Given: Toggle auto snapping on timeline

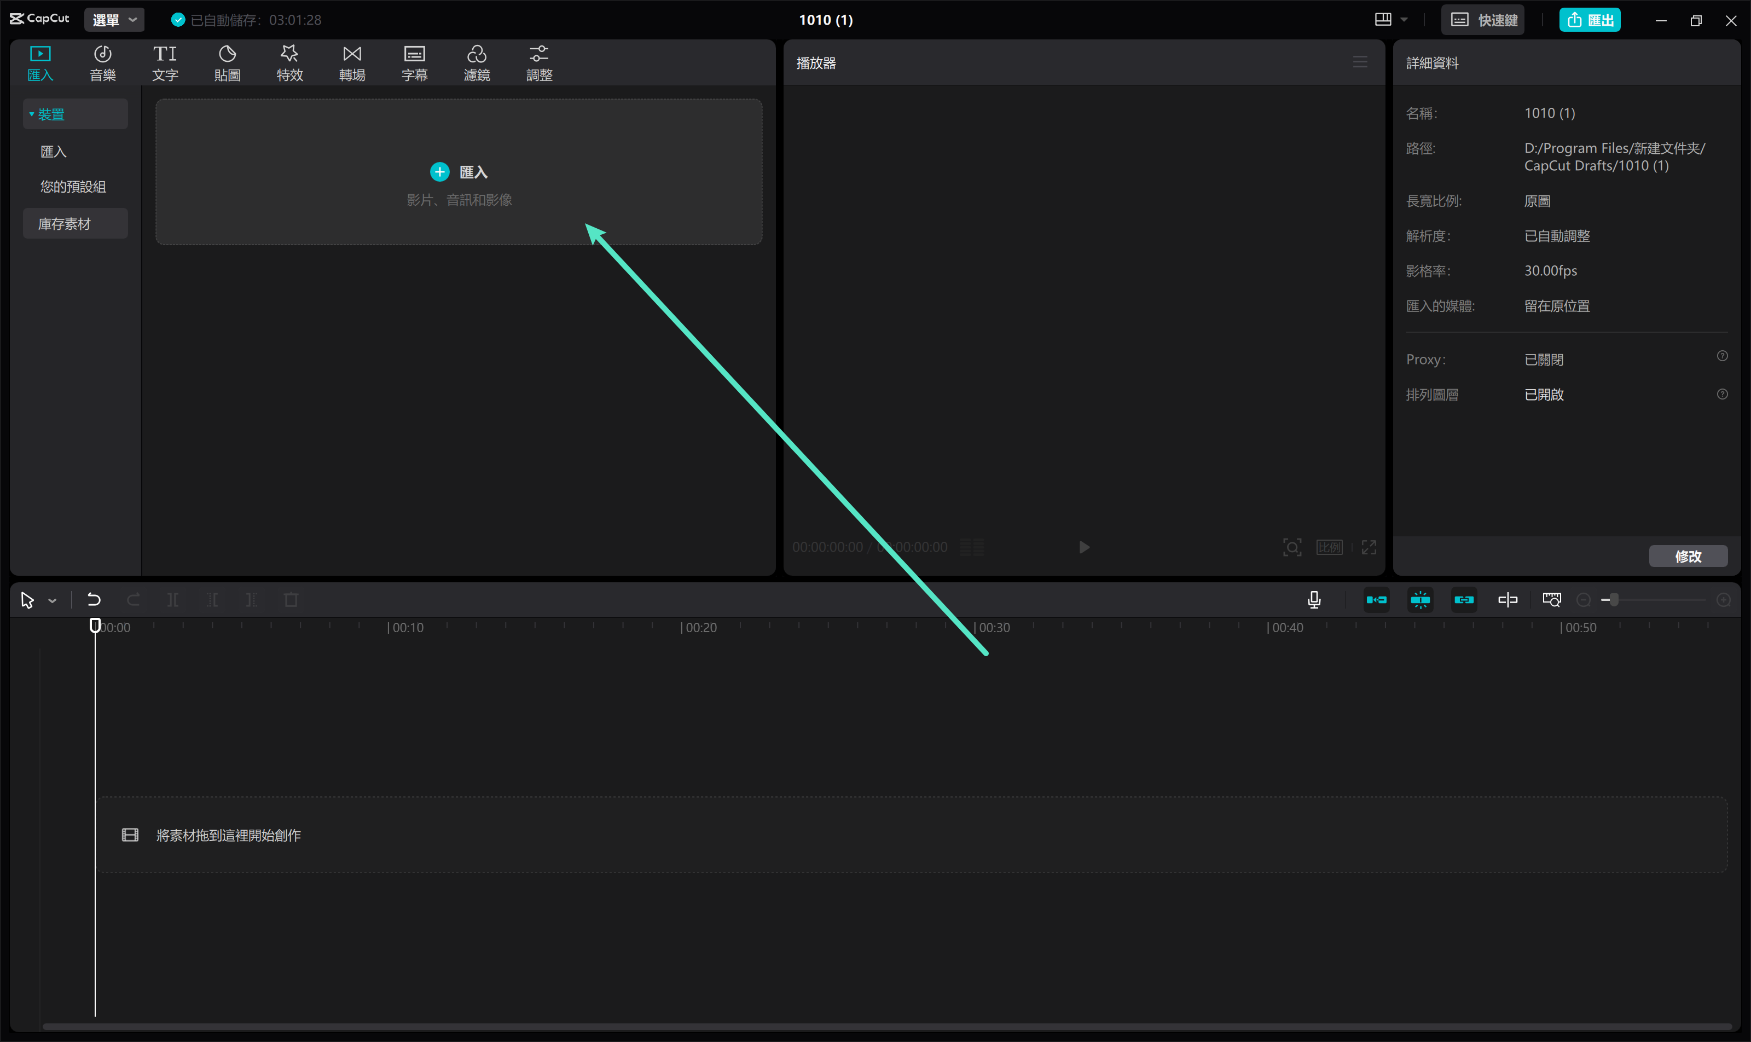Looking at the screenshot, I should (x=1420, y=600).
